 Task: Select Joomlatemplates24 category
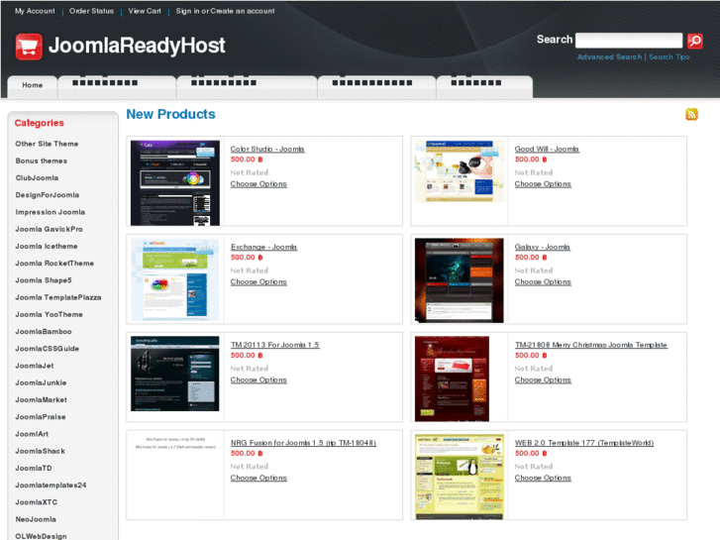pos(51,486)
